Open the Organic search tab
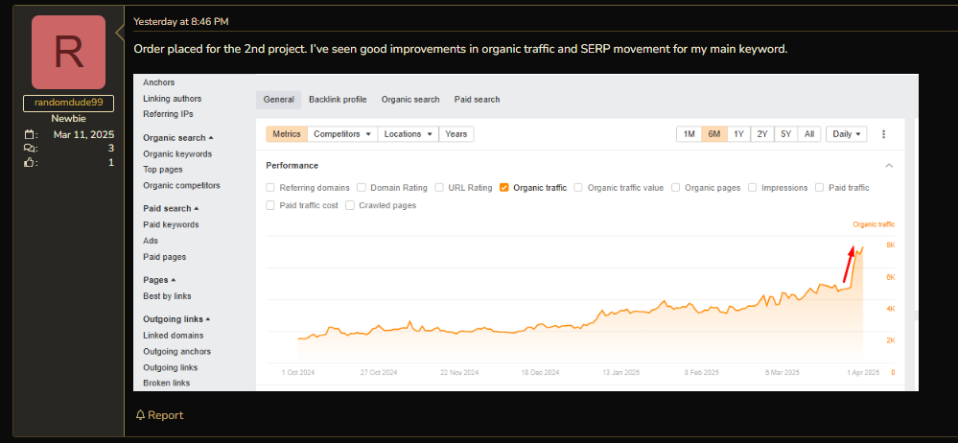Image resolution: width=958 pixels, height=443 pixels. pos(410,100)
